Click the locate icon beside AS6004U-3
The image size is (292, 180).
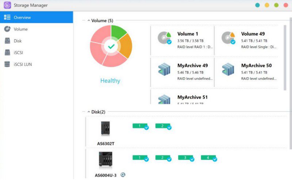coord(123,175)
